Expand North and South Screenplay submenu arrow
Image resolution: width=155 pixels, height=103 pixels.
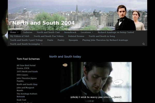click(x=42, y=44)
